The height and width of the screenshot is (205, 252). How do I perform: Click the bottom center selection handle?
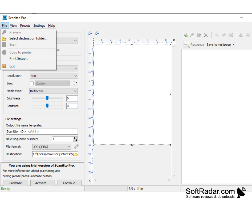pos(132,145)
